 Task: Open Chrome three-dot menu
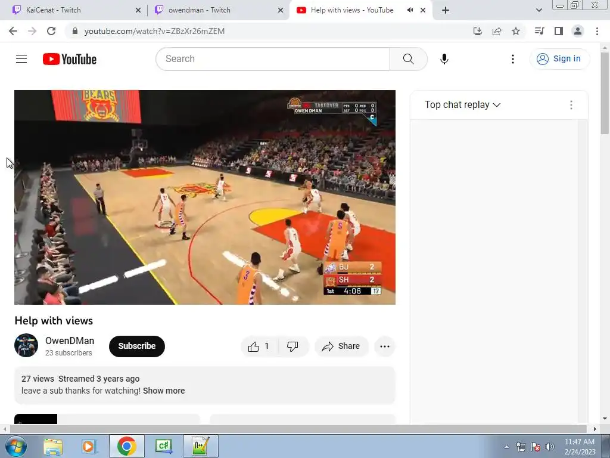(597, 31)
